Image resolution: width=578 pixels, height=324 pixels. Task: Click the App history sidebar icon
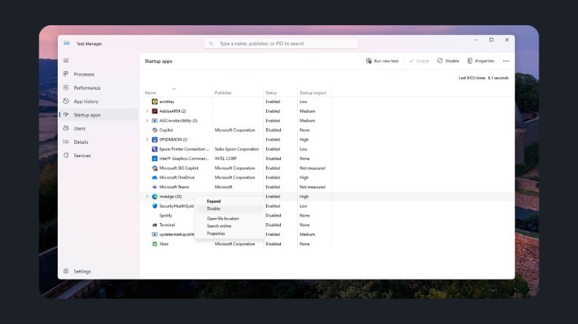point(66,101)
